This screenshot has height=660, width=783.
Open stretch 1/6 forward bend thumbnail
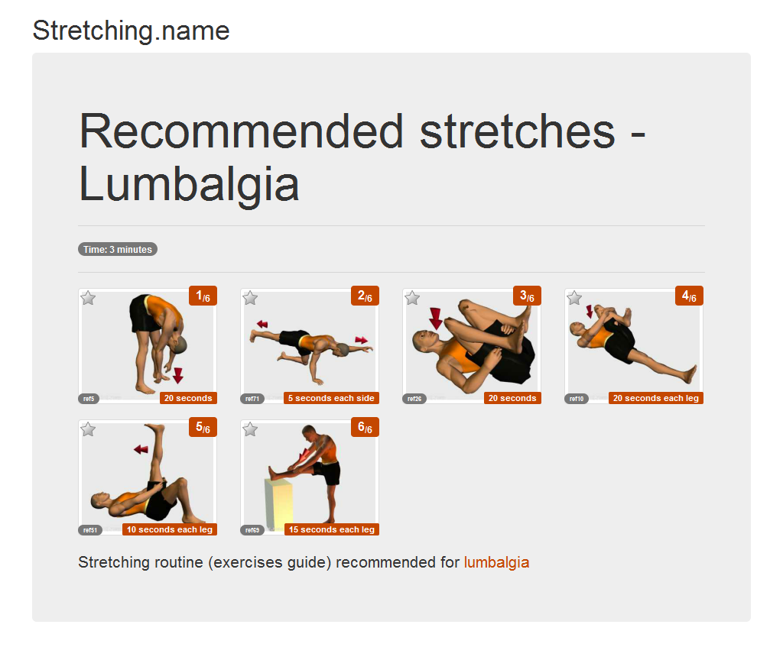coord(148,344)
